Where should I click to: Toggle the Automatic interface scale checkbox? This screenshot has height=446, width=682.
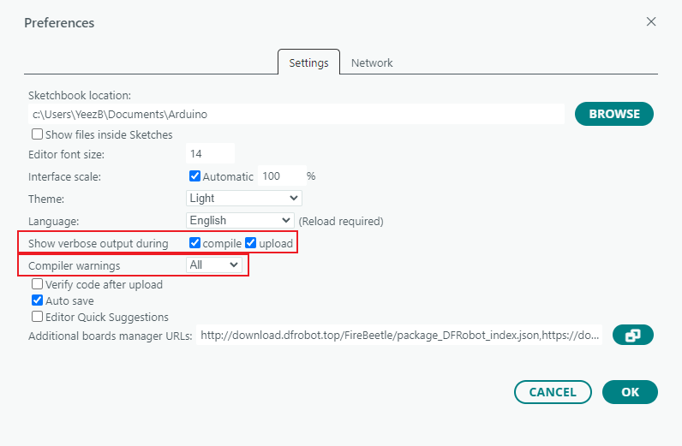tap(194, 176)
